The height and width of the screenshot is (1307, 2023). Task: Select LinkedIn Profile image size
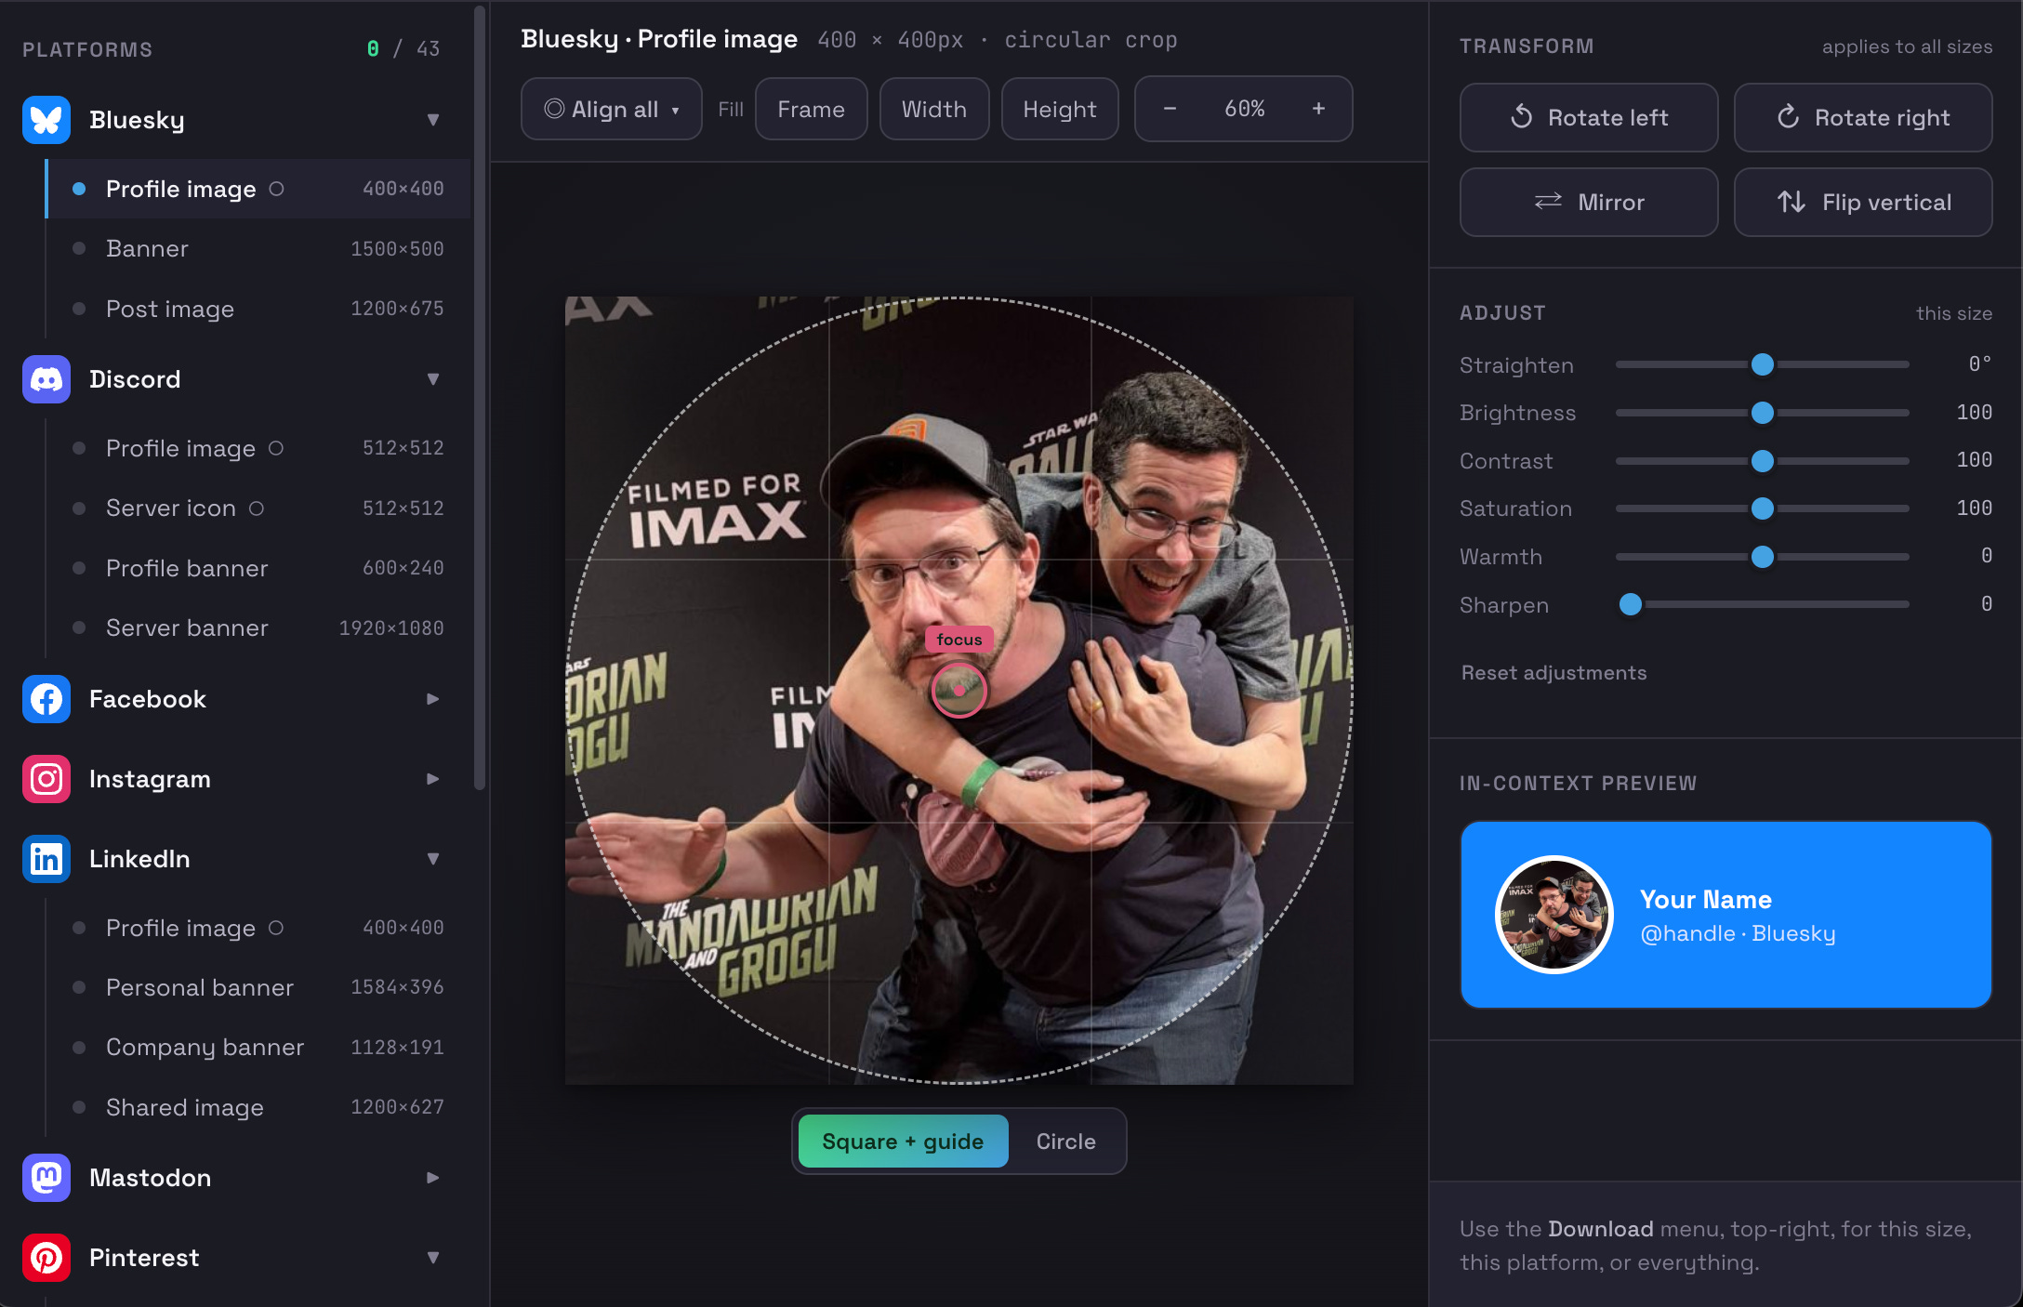pyautogui.click(x=258, y=928)
